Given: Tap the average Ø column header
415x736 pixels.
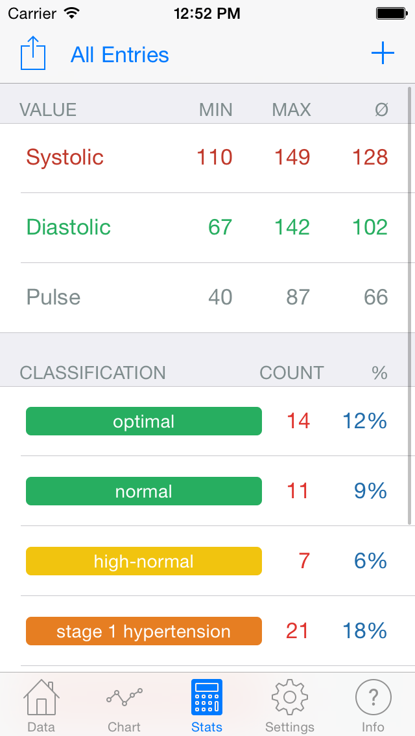Looking at the screenshot, I should coord(382,109).
